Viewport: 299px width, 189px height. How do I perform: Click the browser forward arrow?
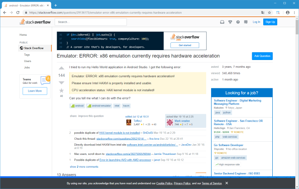11,13
